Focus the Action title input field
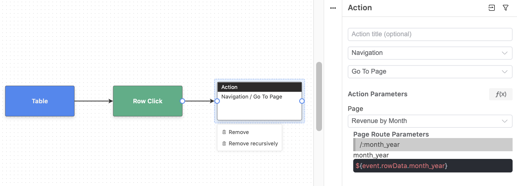 (x=430, y=34)
